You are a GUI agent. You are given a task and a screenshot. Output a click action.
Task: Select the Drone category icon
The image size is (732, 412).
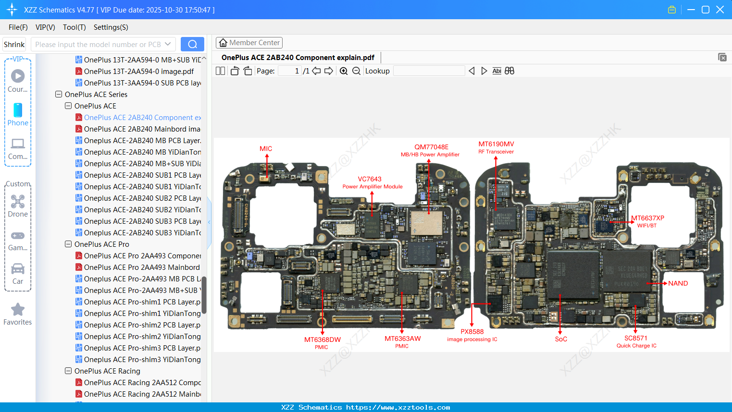18,201
